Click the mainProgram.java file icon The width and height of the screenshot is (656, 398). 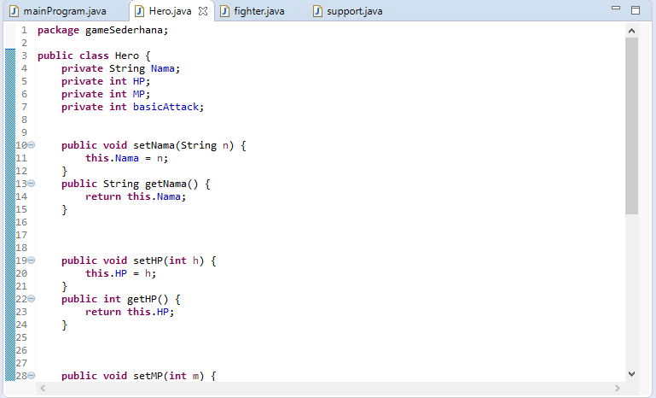(15, 11)
